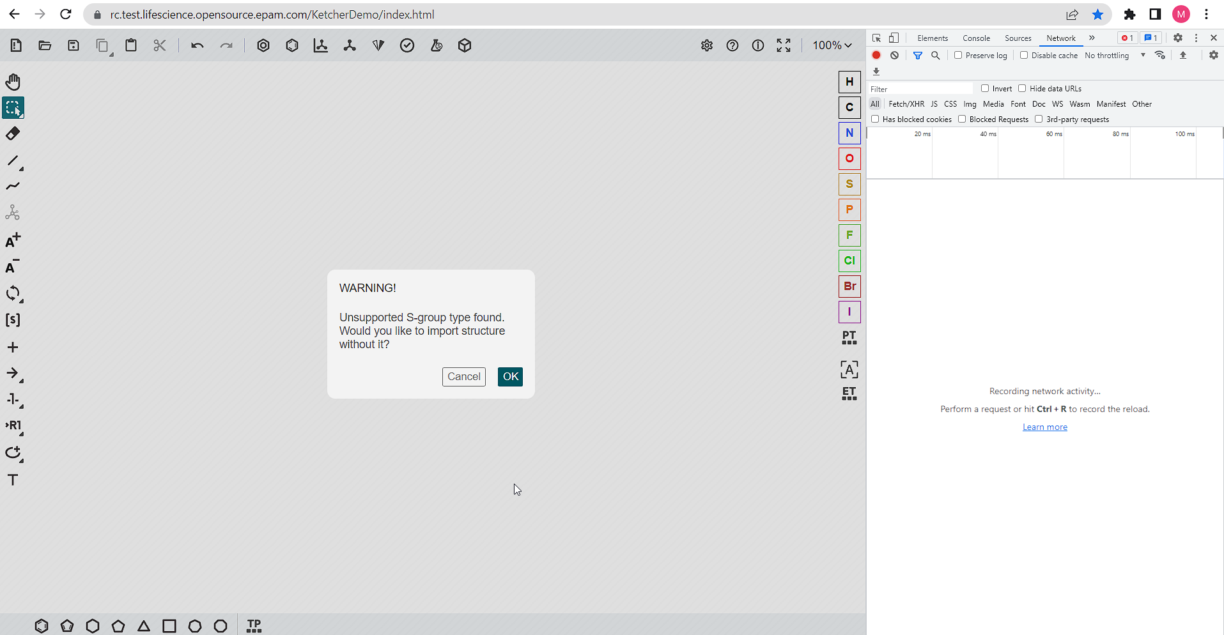
Task: Switch to the Elements tab
Action: pyautogui.click(x=932, y=38)
